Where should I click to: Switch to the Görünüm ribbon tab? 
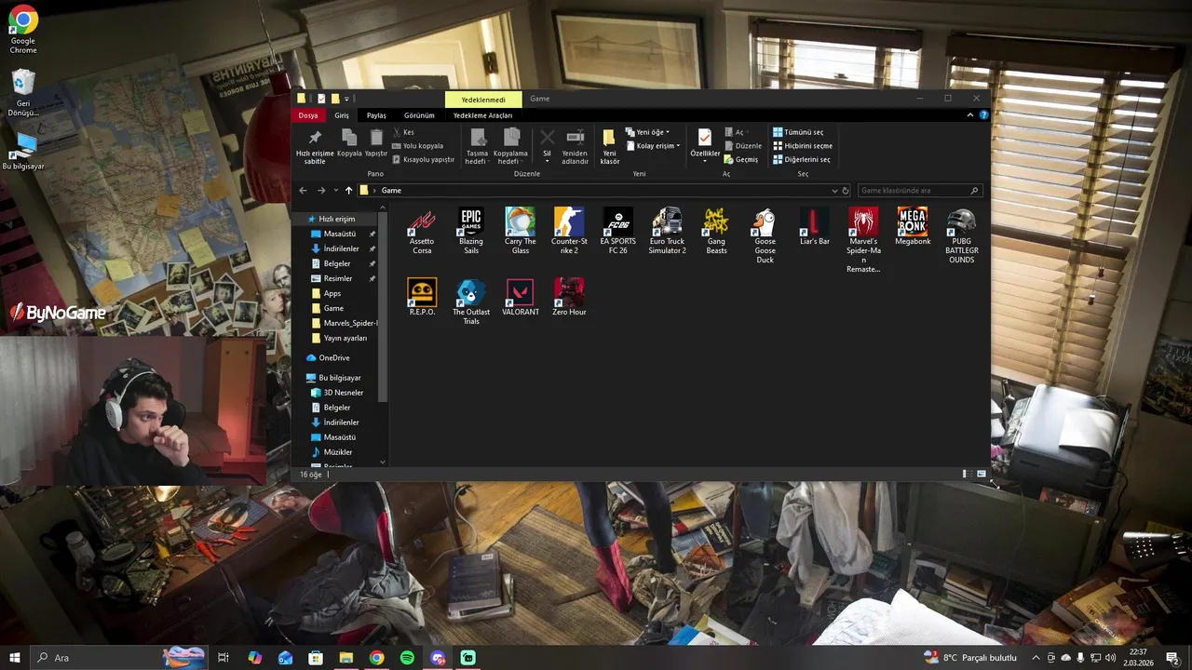pyautogui.click(x=419, y=115)
